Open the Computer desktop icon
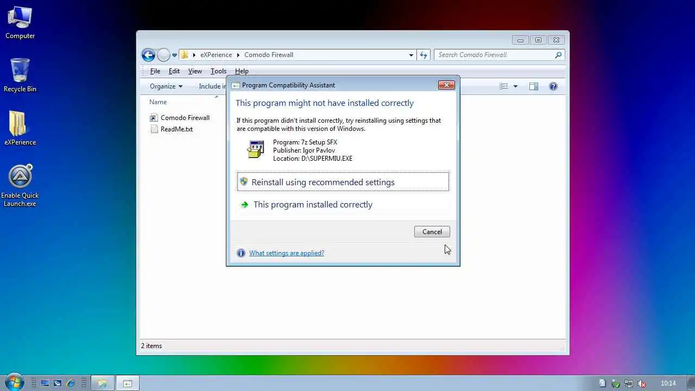Screen dimensions: 695x391 click(20, 22)
